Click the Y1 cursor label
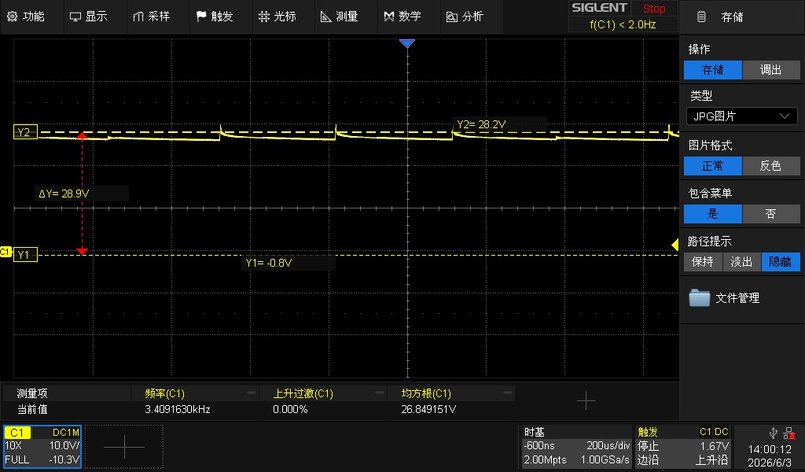 click(x=25, y=255)
